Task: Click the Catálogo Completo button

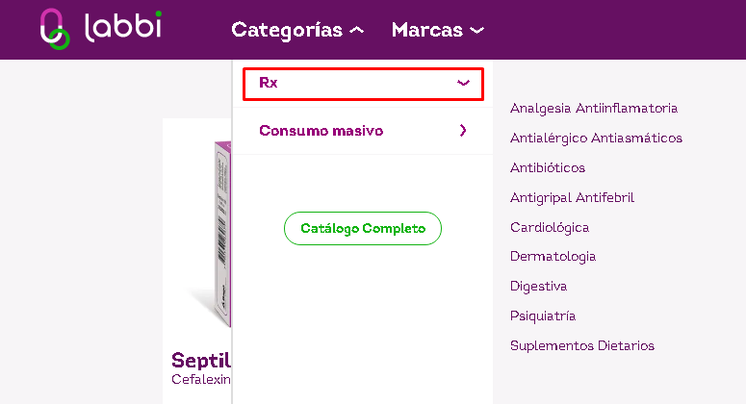Action: (x=362, y=229)
